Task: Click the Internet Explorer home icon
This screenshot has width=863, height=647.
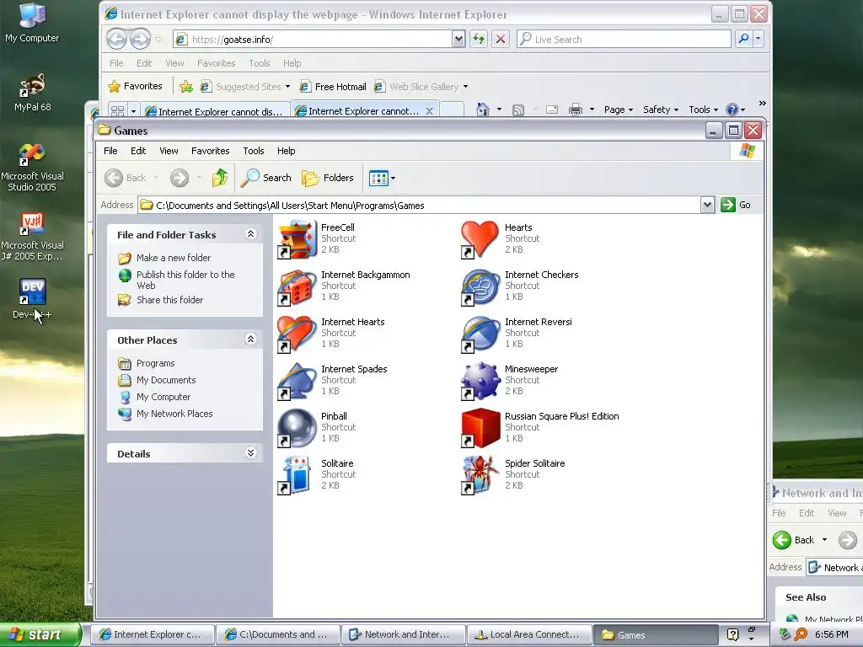Action: [483, 110]
